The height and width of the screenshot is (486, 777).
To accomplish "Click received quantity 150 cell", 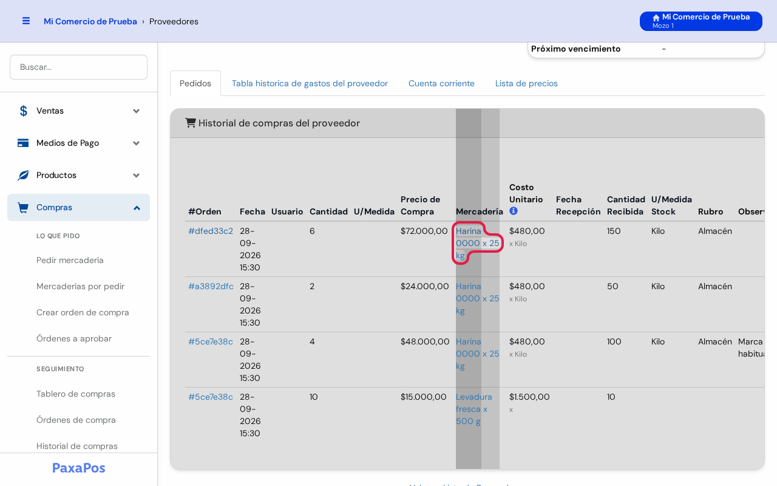I will point(614,231).
